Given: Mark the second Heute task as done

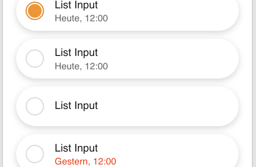Looking at the screenshot, I should pos(35,58).
